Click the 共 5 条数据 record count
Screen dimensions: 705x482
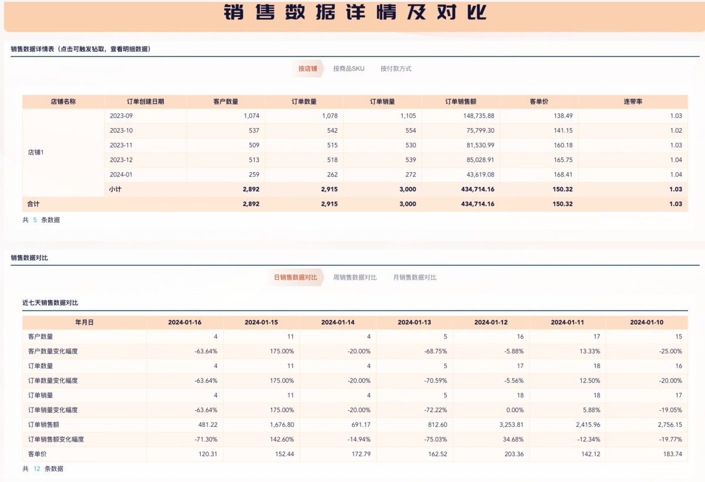pyautogui.click(x=41, y=220)
